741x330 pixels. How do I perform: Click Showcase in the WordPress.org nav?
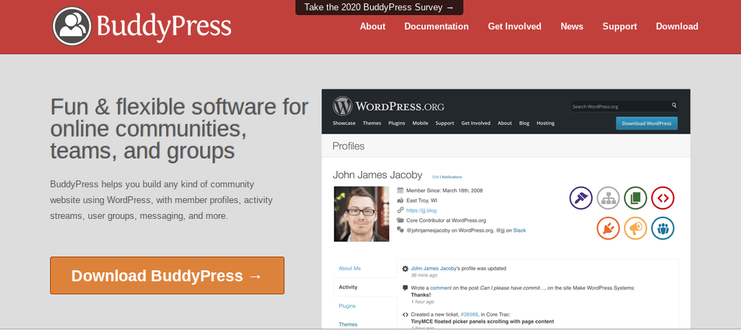tap(344, 123)
